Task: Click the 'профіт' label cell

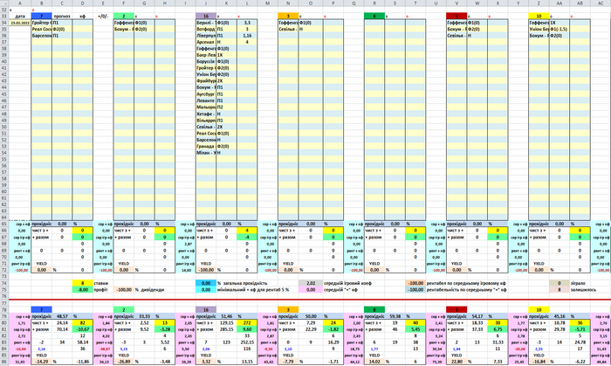Action: (101, 290)
